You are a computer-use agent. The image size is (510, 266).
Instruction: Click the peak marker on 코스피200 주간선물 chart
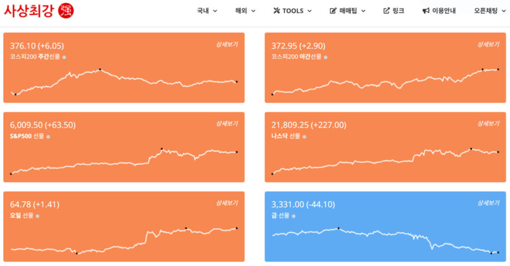(100, 69)
